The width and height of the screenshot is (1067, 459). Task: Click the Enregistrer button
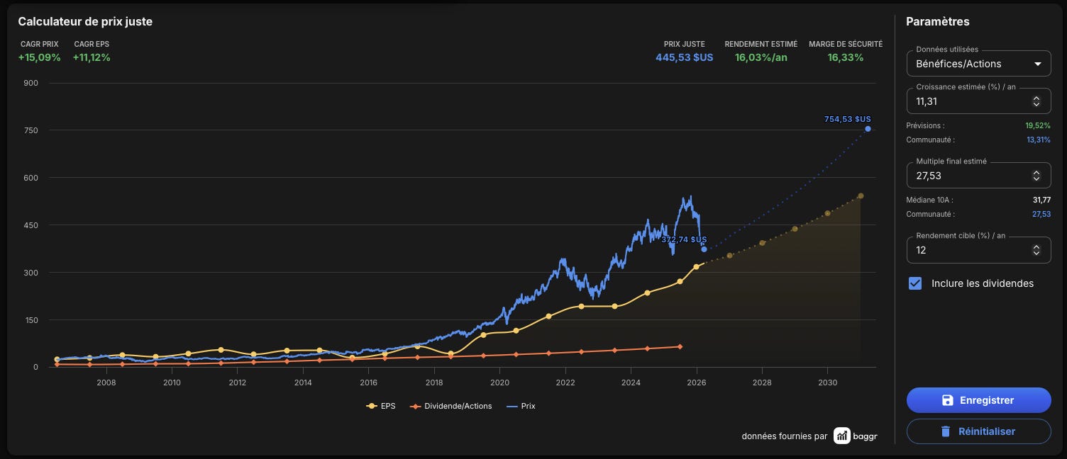[978, 400]
